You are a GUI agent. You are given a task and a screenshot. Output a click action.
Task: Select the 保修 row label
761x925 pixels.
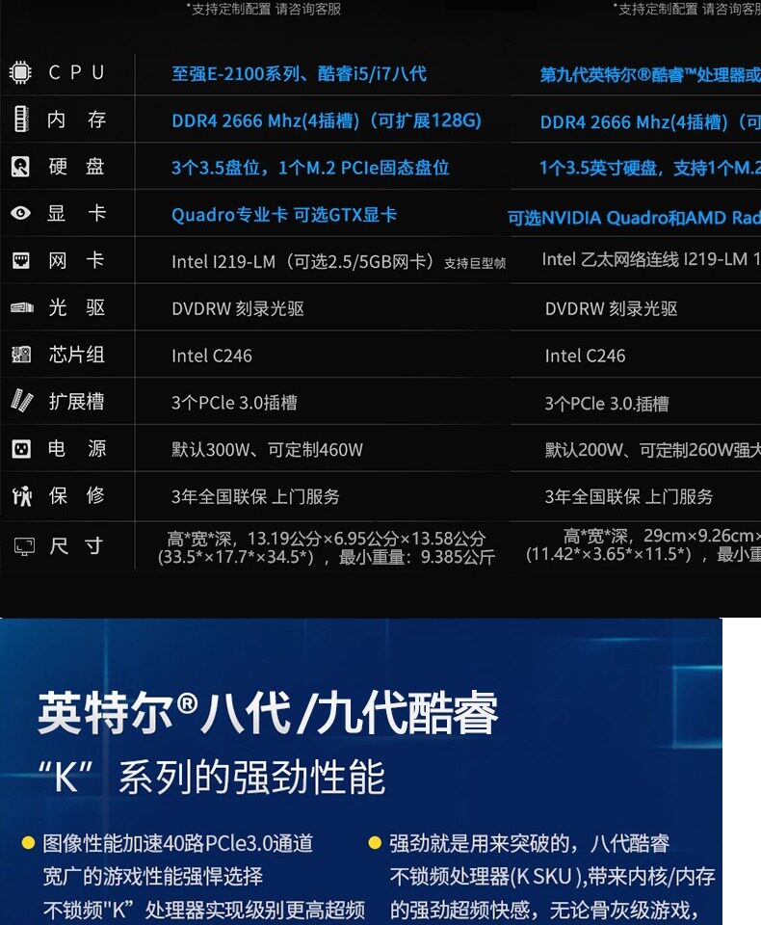[77, 495]
